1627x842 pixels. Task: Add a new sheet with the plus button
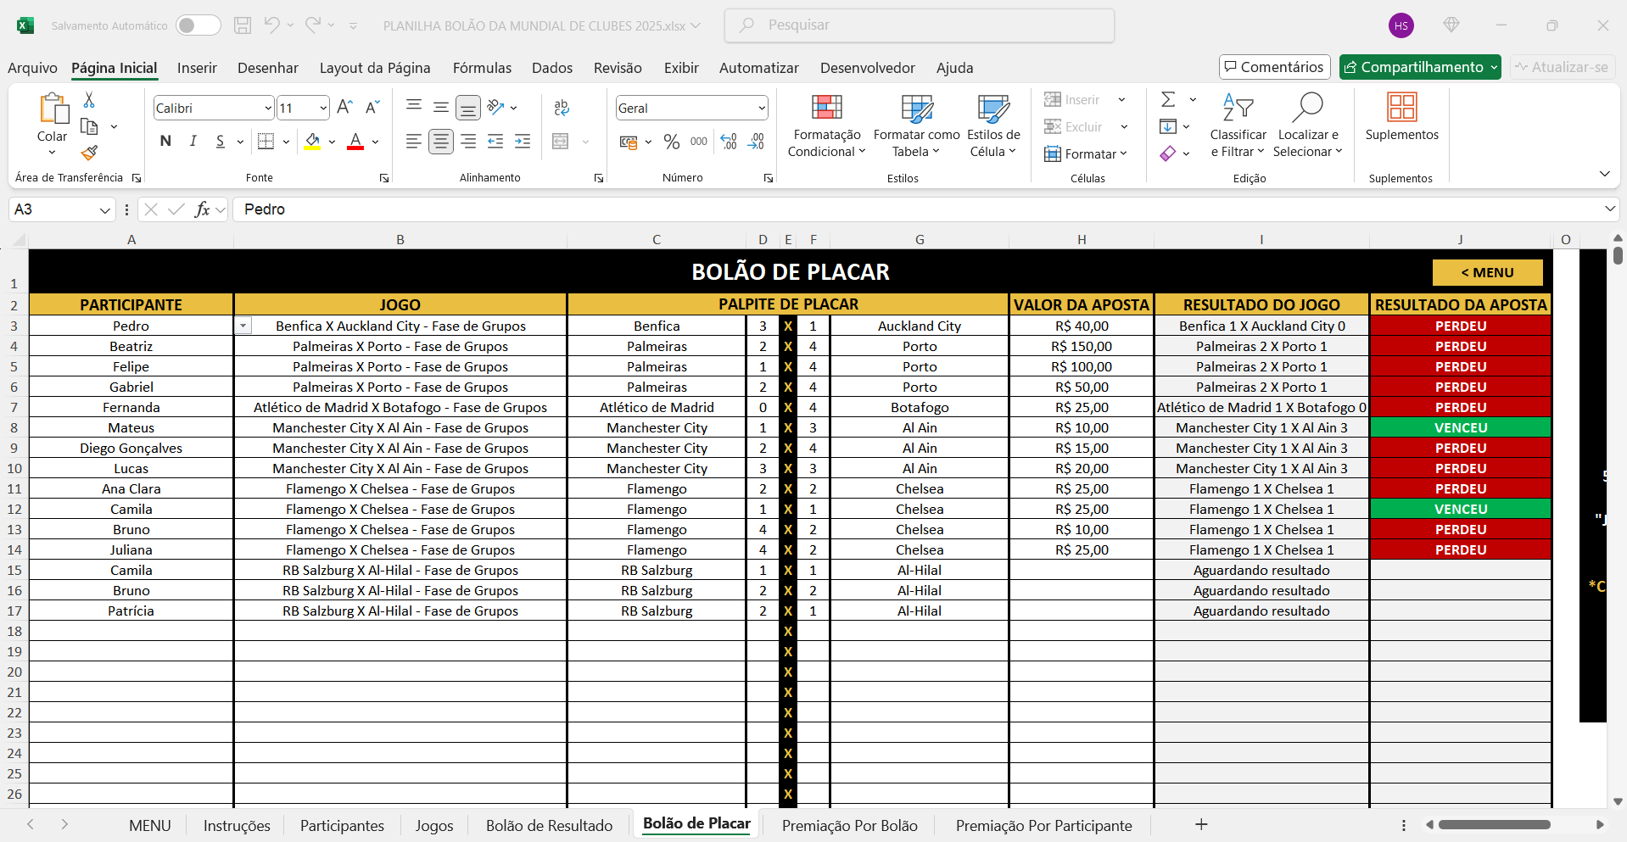pos(1201,824)
